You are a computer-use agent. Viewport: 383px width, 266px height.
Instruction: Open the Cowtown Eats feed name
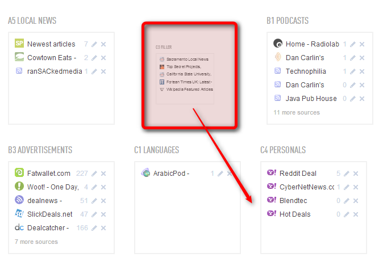pyautogui.click(x=52, y=58)
